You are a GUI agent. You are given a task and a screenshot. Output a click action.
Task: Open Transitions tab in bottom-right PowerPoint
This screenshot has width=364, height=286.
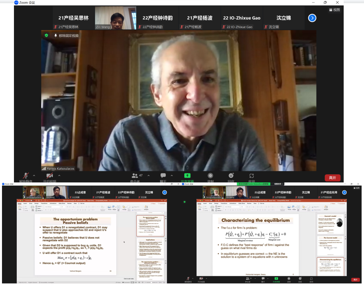point(224,204)
